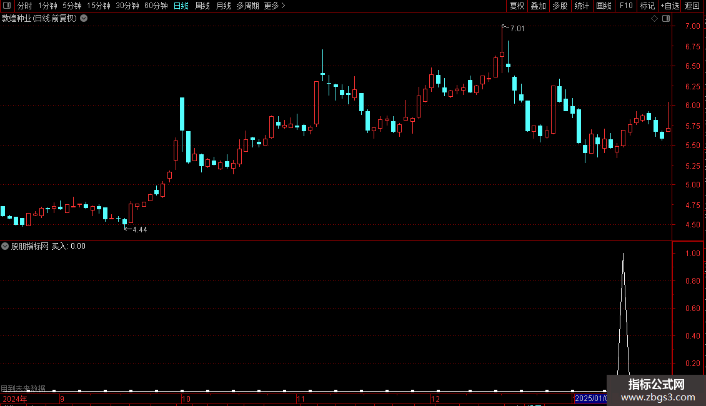The width and height of the screenshot is (706, 406).
Task: Click month 12 on time axis
Action: click(x=435, y=399)
